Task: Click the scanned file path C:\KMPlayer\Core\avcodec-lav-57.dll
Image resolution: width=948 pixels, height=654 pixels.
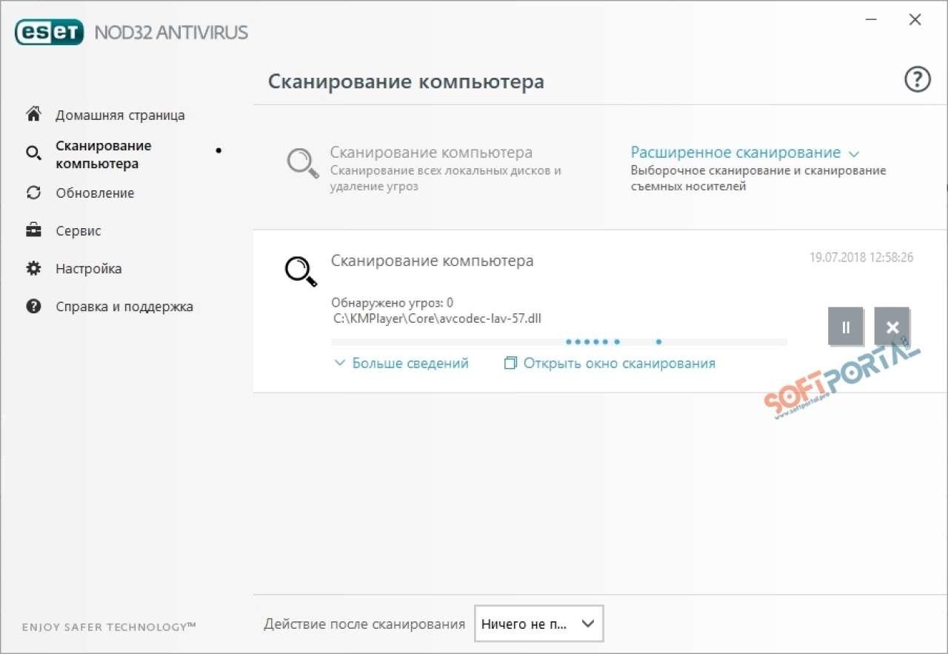Action: pos(438,318)
